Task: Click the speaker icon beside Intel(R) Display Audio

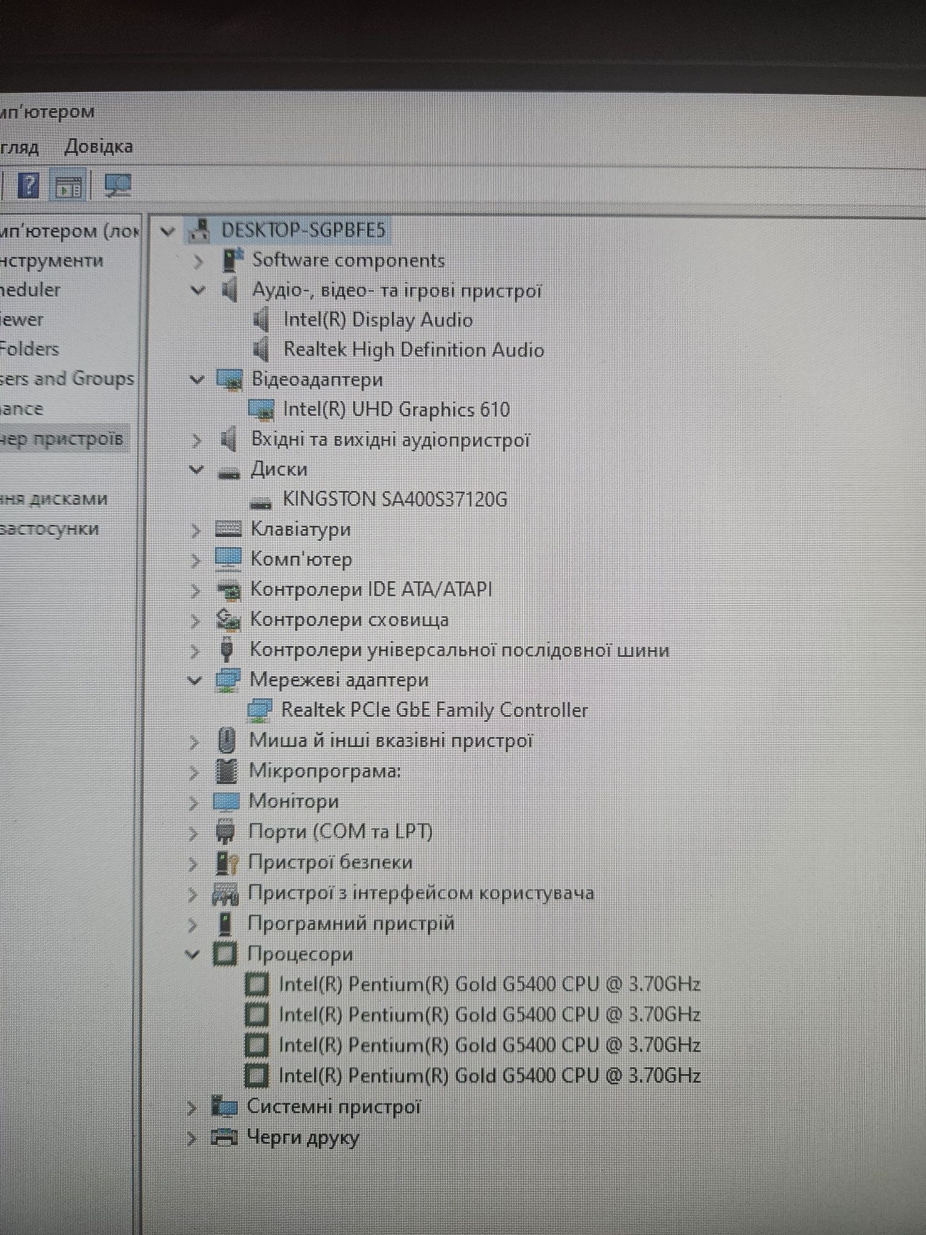Action: pos(262,320)
